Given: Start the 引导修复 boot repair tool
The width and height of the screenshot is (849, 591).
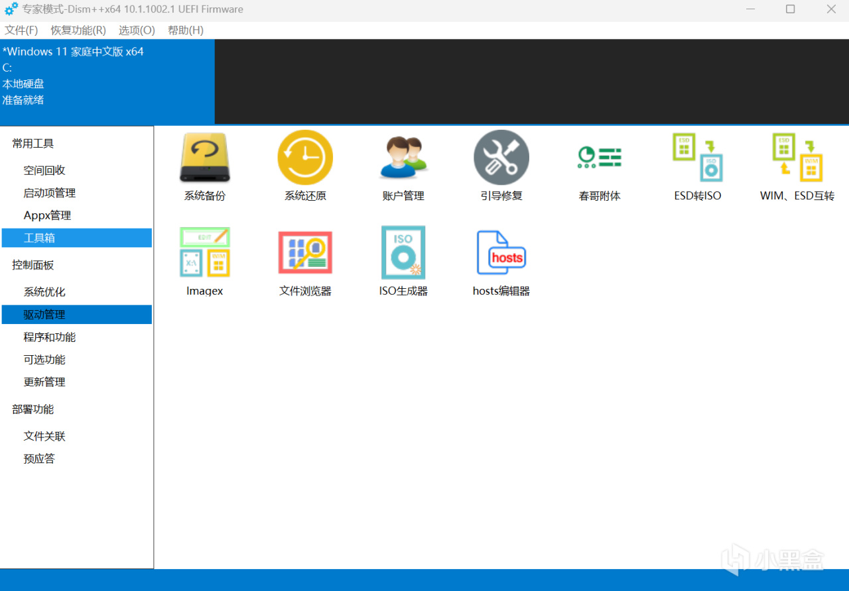Looking at the screenshot, I should coord(501,166).
